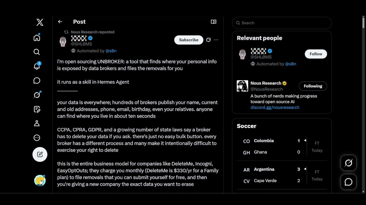This screenshot has width=366, height=205.
Task: Open Grok icon in left sidebar
Action: (37, 95)
